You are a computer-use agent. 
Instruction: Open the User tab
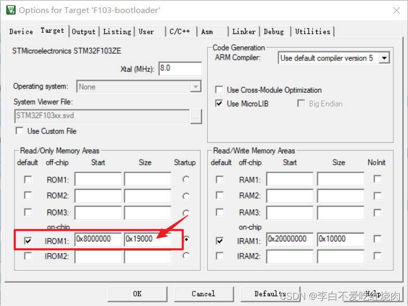(x=146, y=32)
